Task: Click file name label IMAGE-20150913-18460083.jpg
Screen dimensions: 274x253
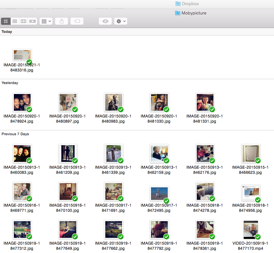Action: [22, 170]
